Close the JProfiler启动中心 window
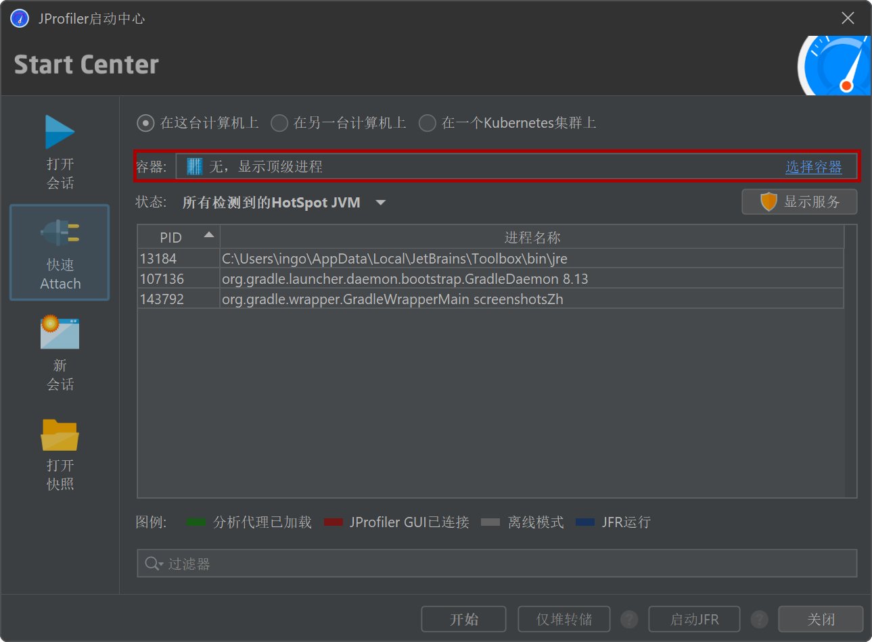Viewport: 872px width, 642px height. [x=848, y=18]
